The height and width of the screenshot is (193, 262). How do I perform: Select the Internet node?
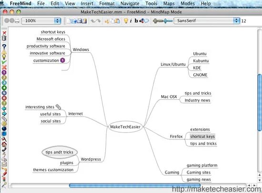tap(76, 114)
